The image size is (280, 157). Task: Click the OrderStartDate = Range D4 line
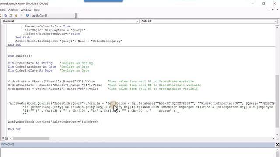[55, 85]
